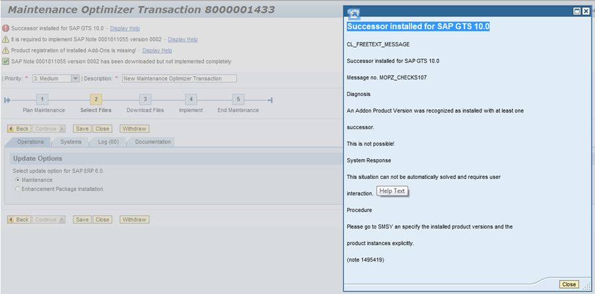Click the lower Back button
The width and height of the screenshot is (595, 294).
[x=19, y=220]
